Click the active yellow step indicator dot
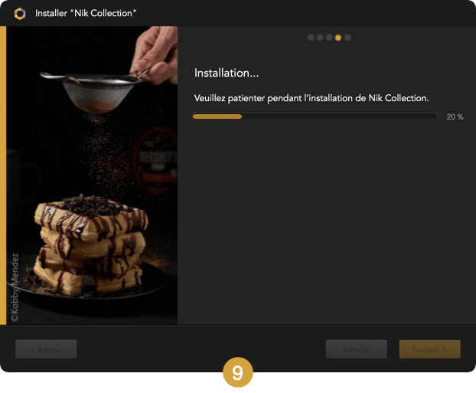476x393 pixels. click(338, 38)
